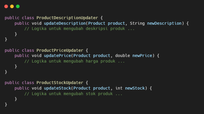
Task: Click the updateStock method name
Action: [x=57, y=88]
